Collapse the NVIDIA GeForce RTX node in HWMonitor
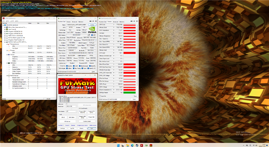269x147 pixels. pos(5,42)
